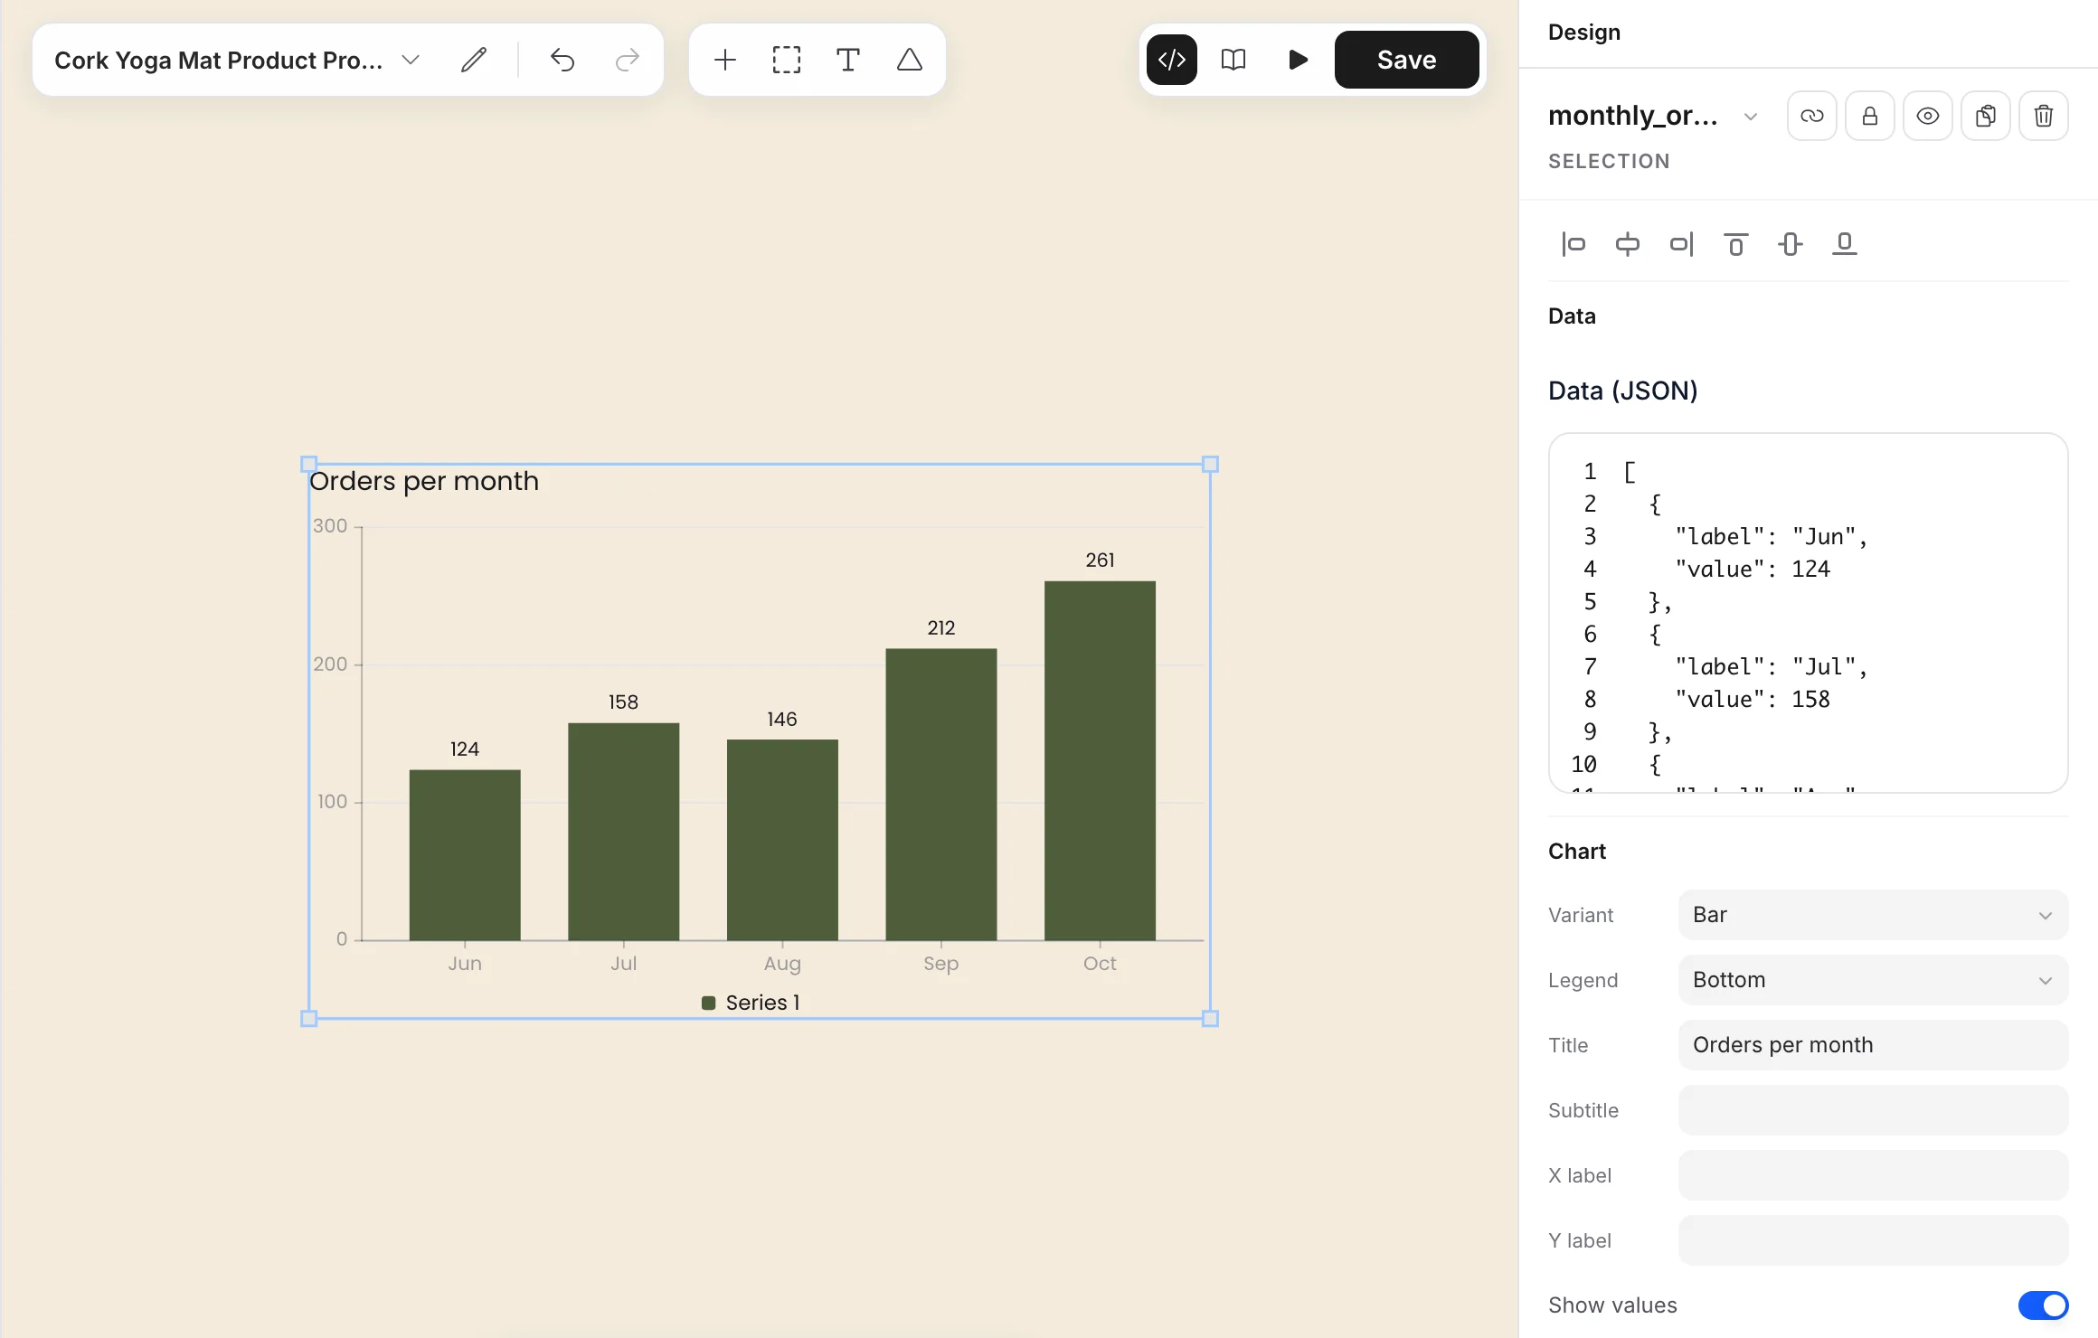Viewport: 2098px width, 1338px height.
Task: Click the pencil rename icon
Action: coord(474,60)
